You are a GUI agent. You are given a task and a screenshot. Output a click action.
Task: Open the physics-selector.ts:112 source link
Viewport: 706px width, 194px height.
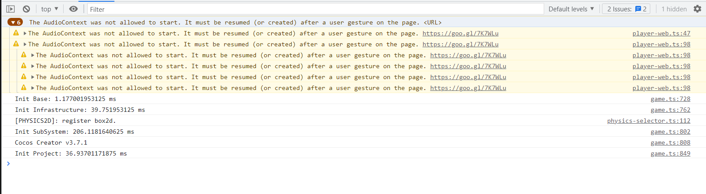pos(649,121)
